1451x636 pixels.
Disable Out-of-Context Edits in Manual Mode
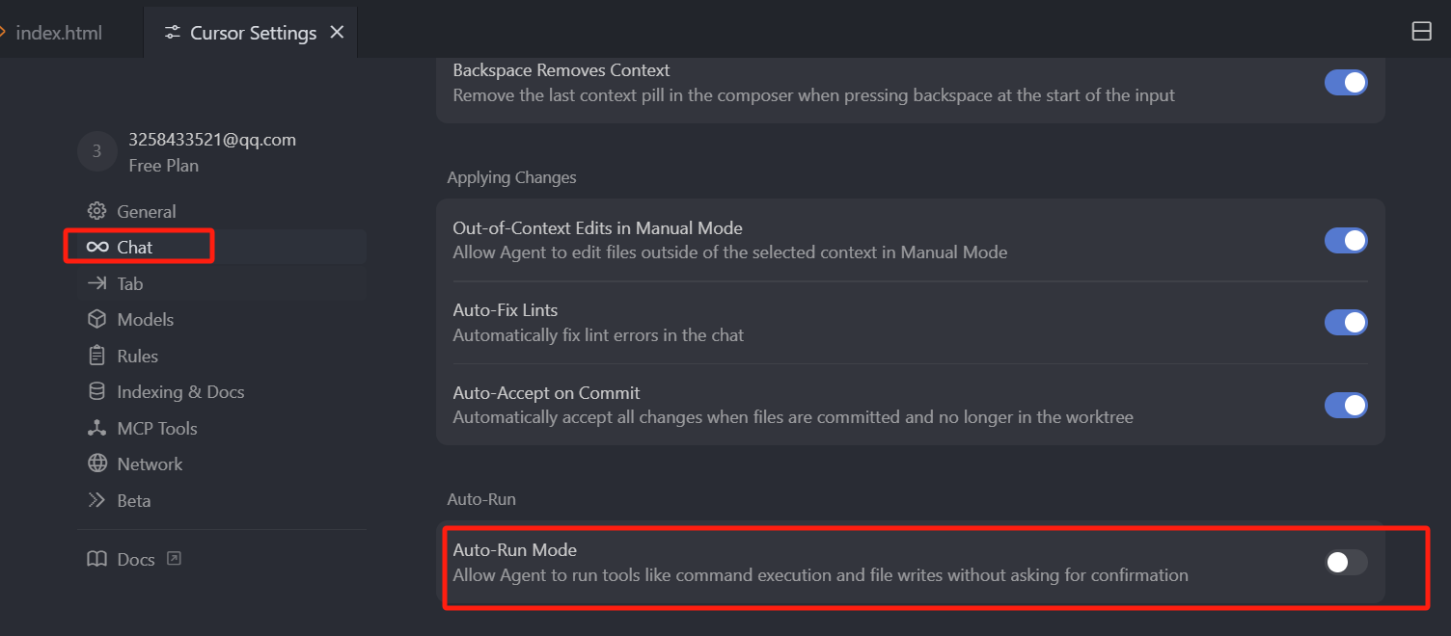[1346, 240]
